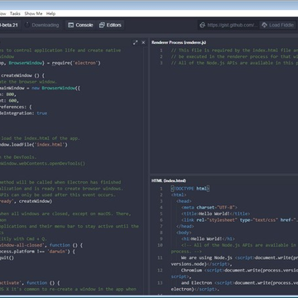Click the 'createWindow () {' line
298x298 pixels.
click(22, 75)
